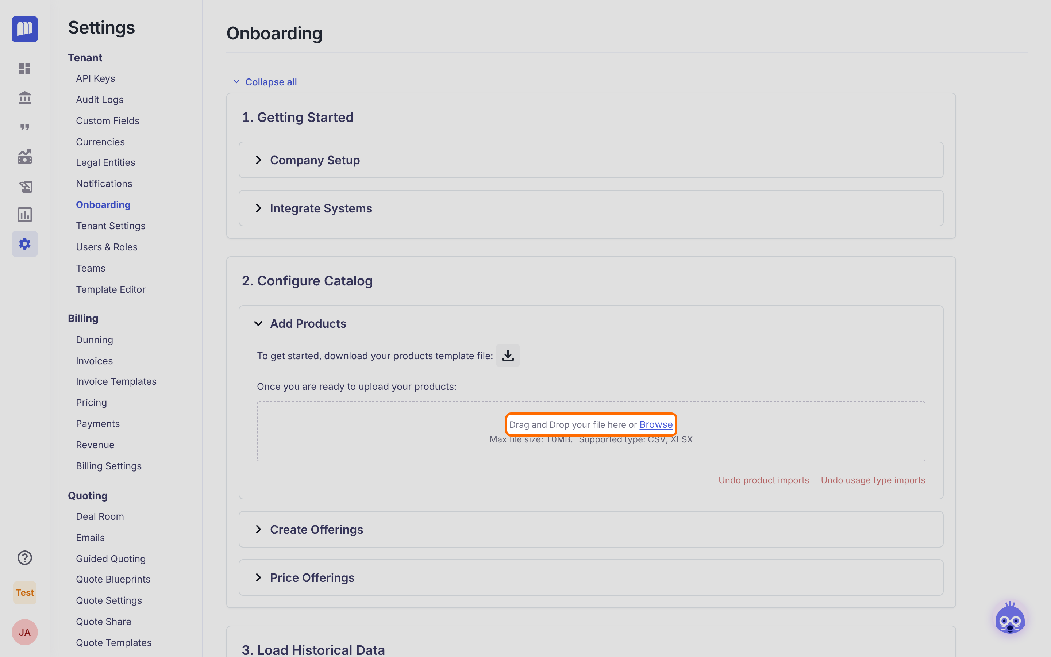The width and height of the screenshot is (1051, 657).
Task: Select Users & Roles
Action: coord(107,247)
